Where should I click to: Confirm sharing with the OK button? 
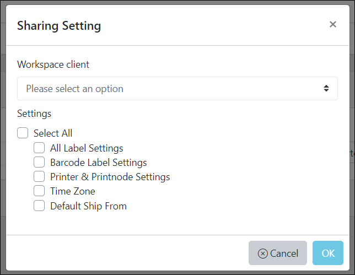[x=328, y=253]
